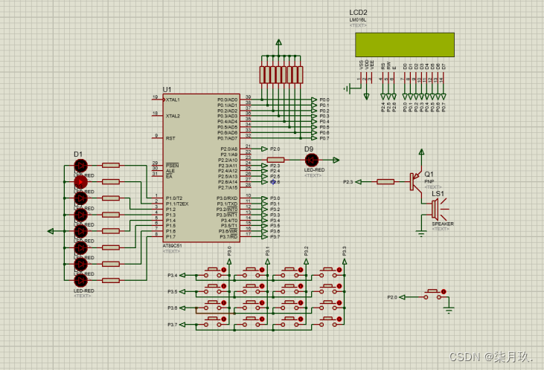Click the U1 reference label
544x370 pixels.
tap(167, 89)
